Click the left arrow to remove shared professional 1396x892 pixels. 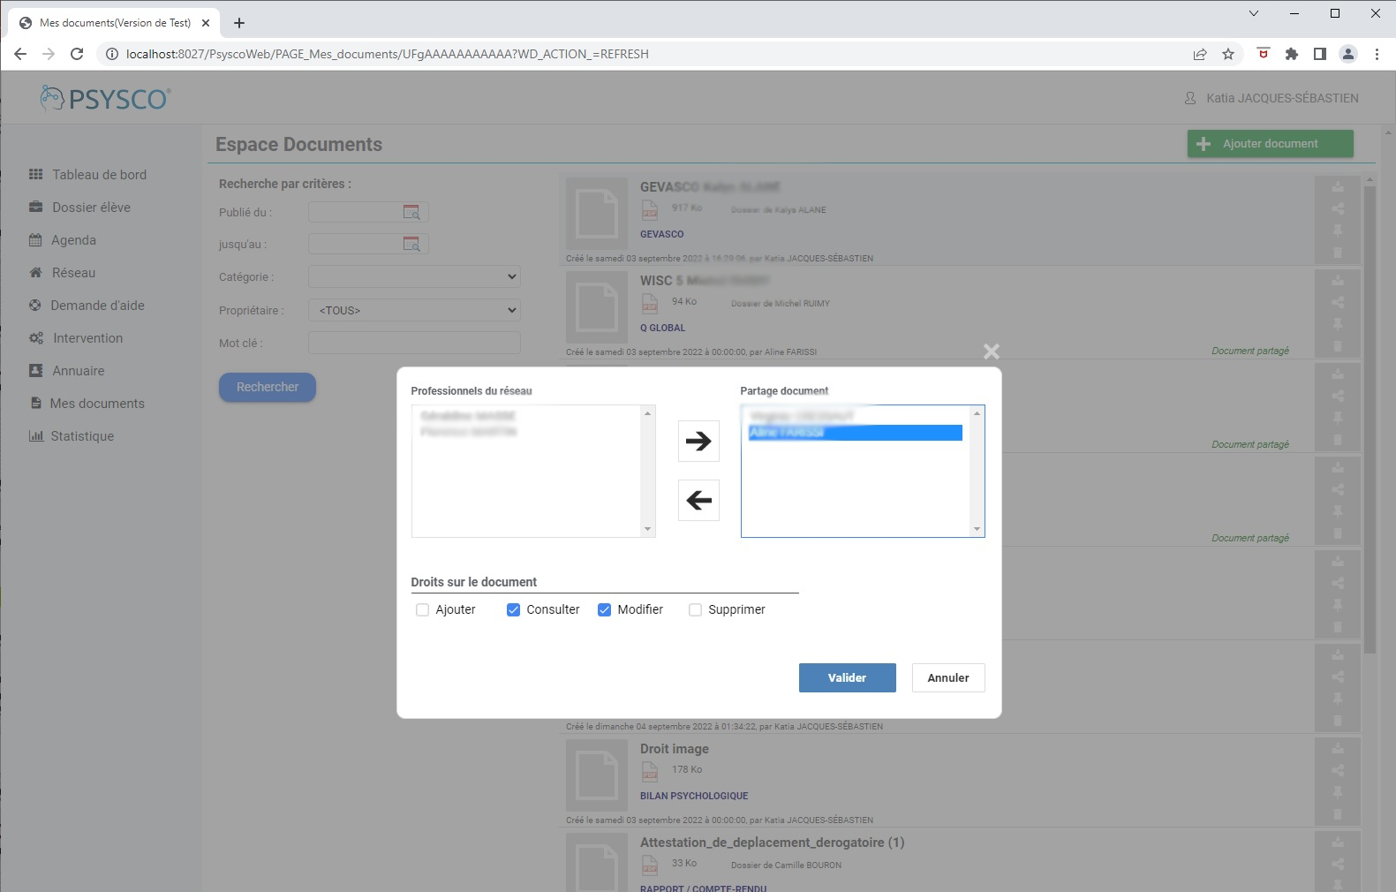tap(698, 500)
